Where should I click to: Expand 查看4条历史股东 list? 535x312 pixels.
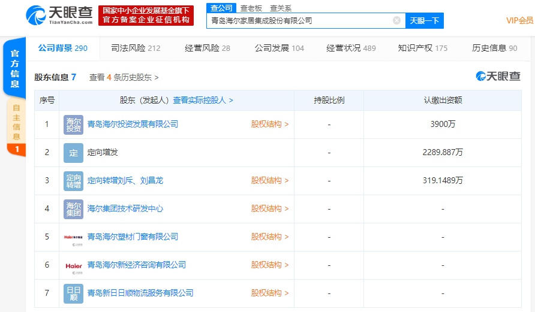[124, 77]
